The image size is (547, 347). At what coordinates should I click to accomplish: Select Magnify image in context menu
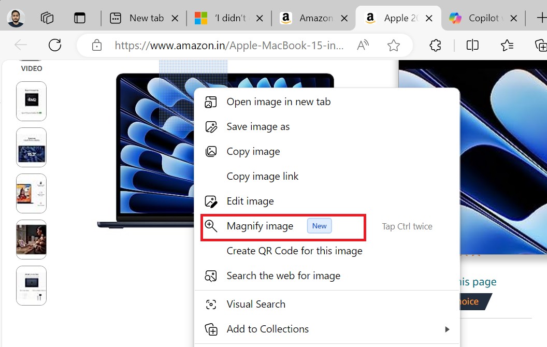tap(261, 226)
